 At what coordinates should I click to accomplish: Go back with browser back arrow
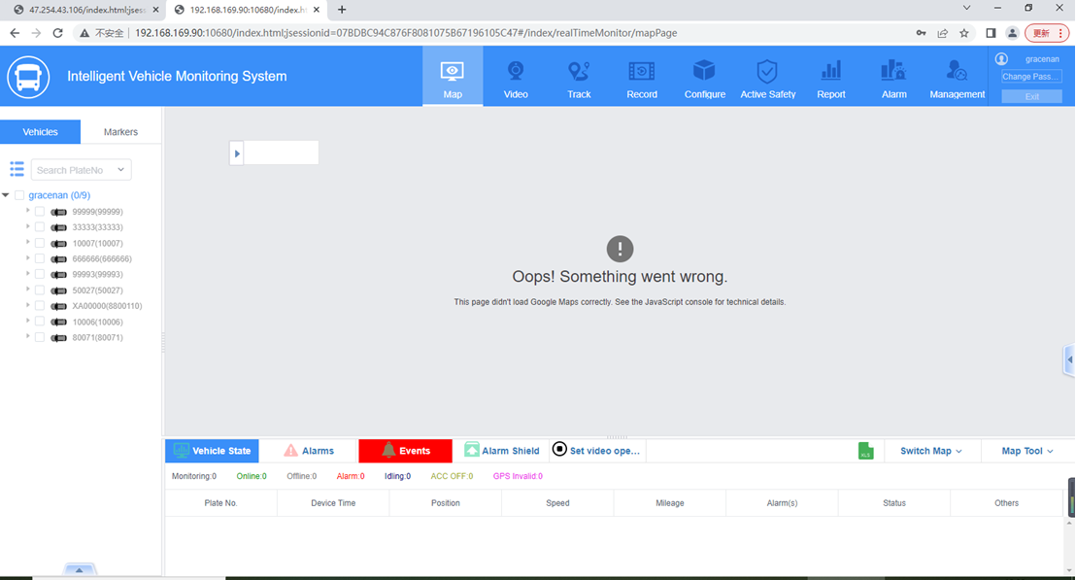pyautogui.click(x=15, y=33)
